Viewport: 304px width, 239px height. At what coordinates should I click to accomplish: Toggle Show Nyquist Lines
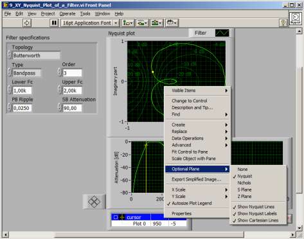coord(258,207)
